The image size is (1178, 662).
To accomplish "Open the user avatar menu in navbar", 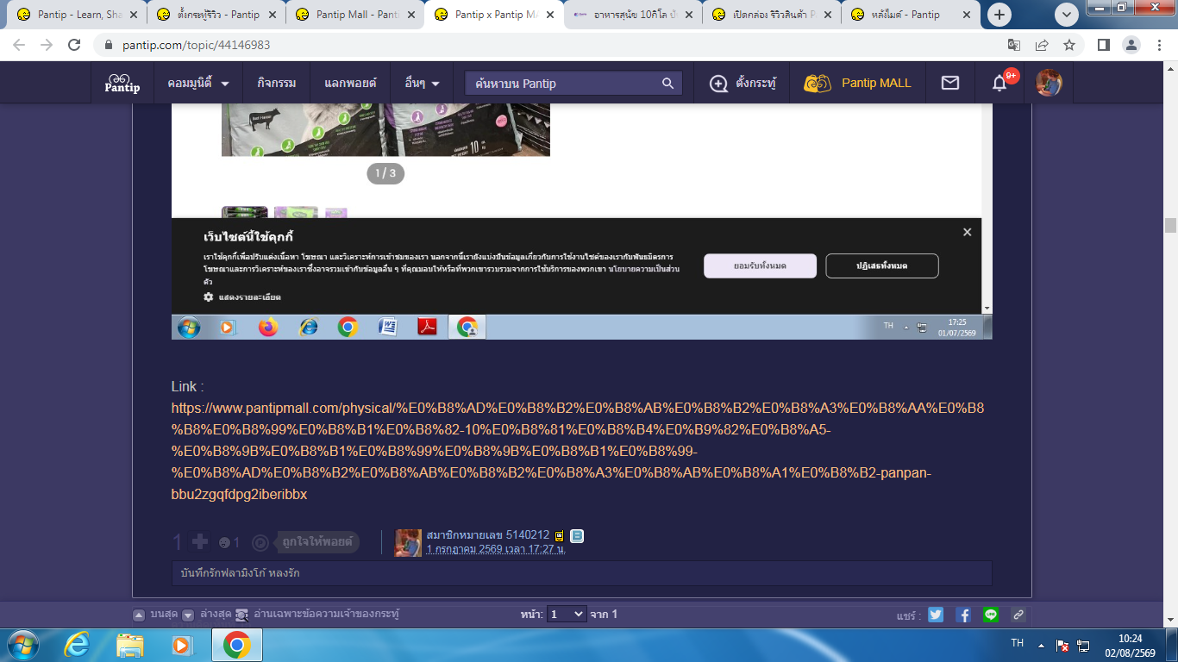I will (x=1050, y=83).
